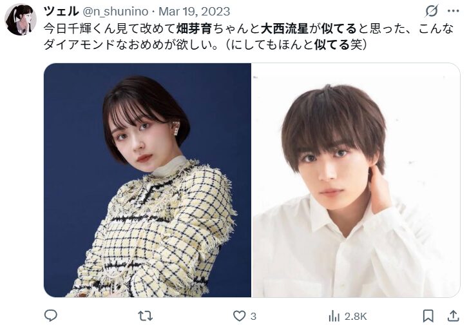Click the bolded 畑芽育 keyword in tweet
469x325 pixels.
point(195,29)
